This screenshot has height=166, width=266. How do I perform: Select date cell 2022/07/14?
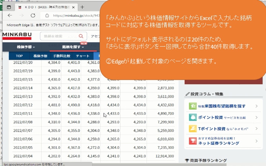[x=23, y=88]
